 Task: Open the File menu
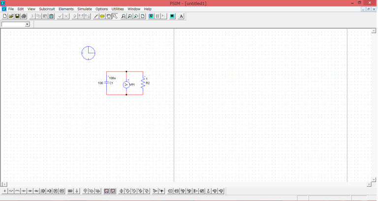[11, 9]
